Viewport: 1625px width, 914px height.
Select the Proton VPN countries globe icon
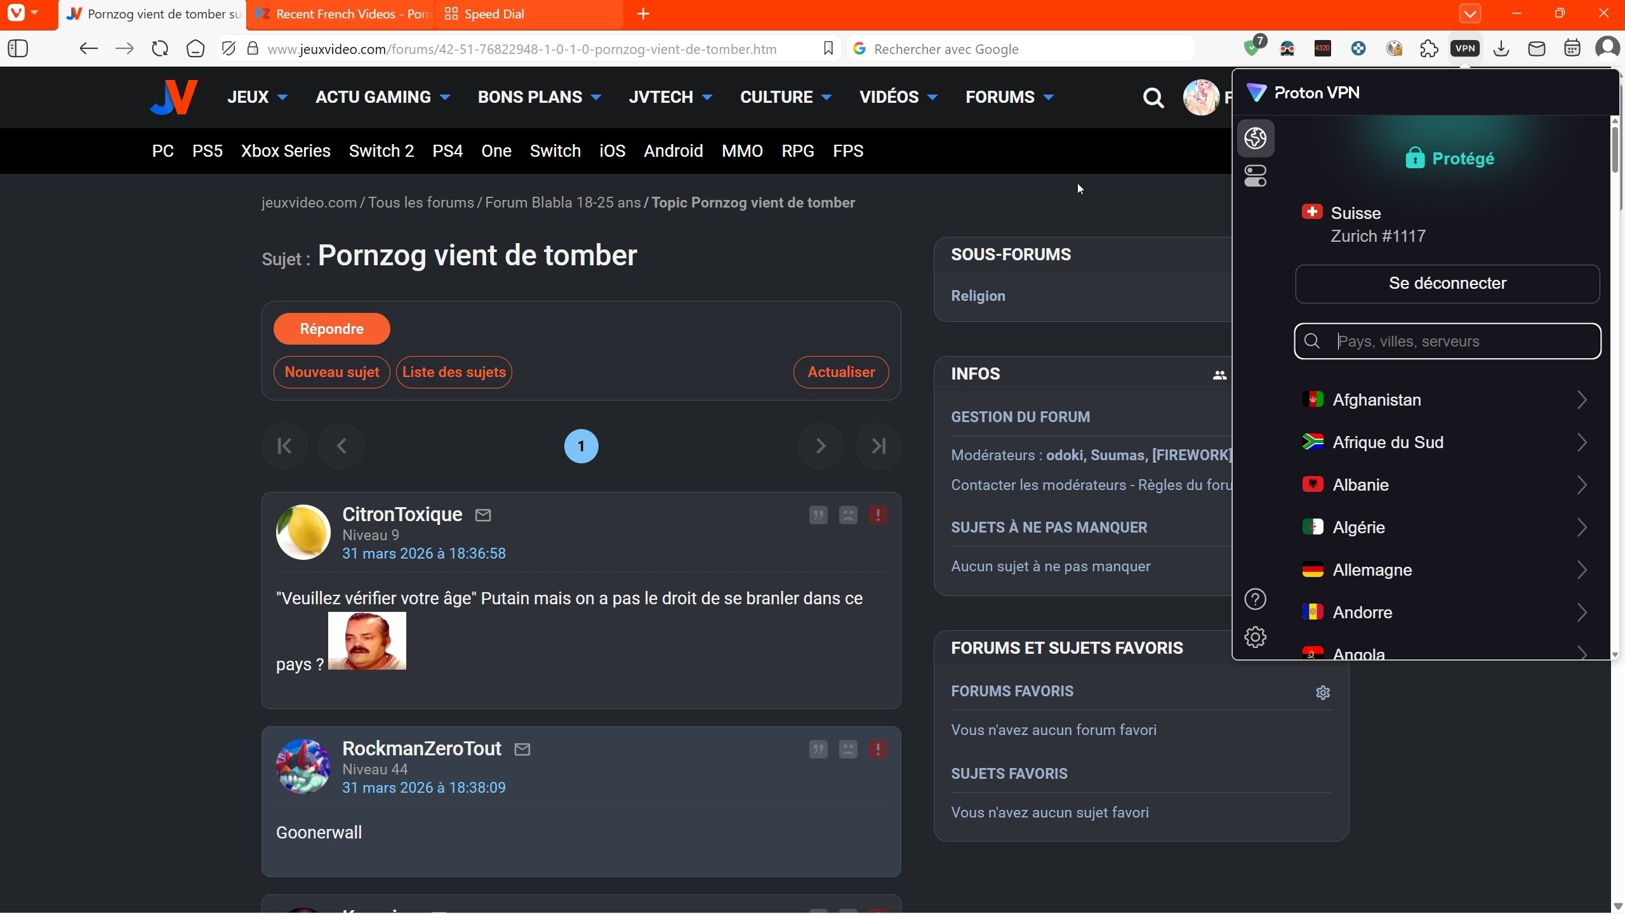tap(1255, 138)
